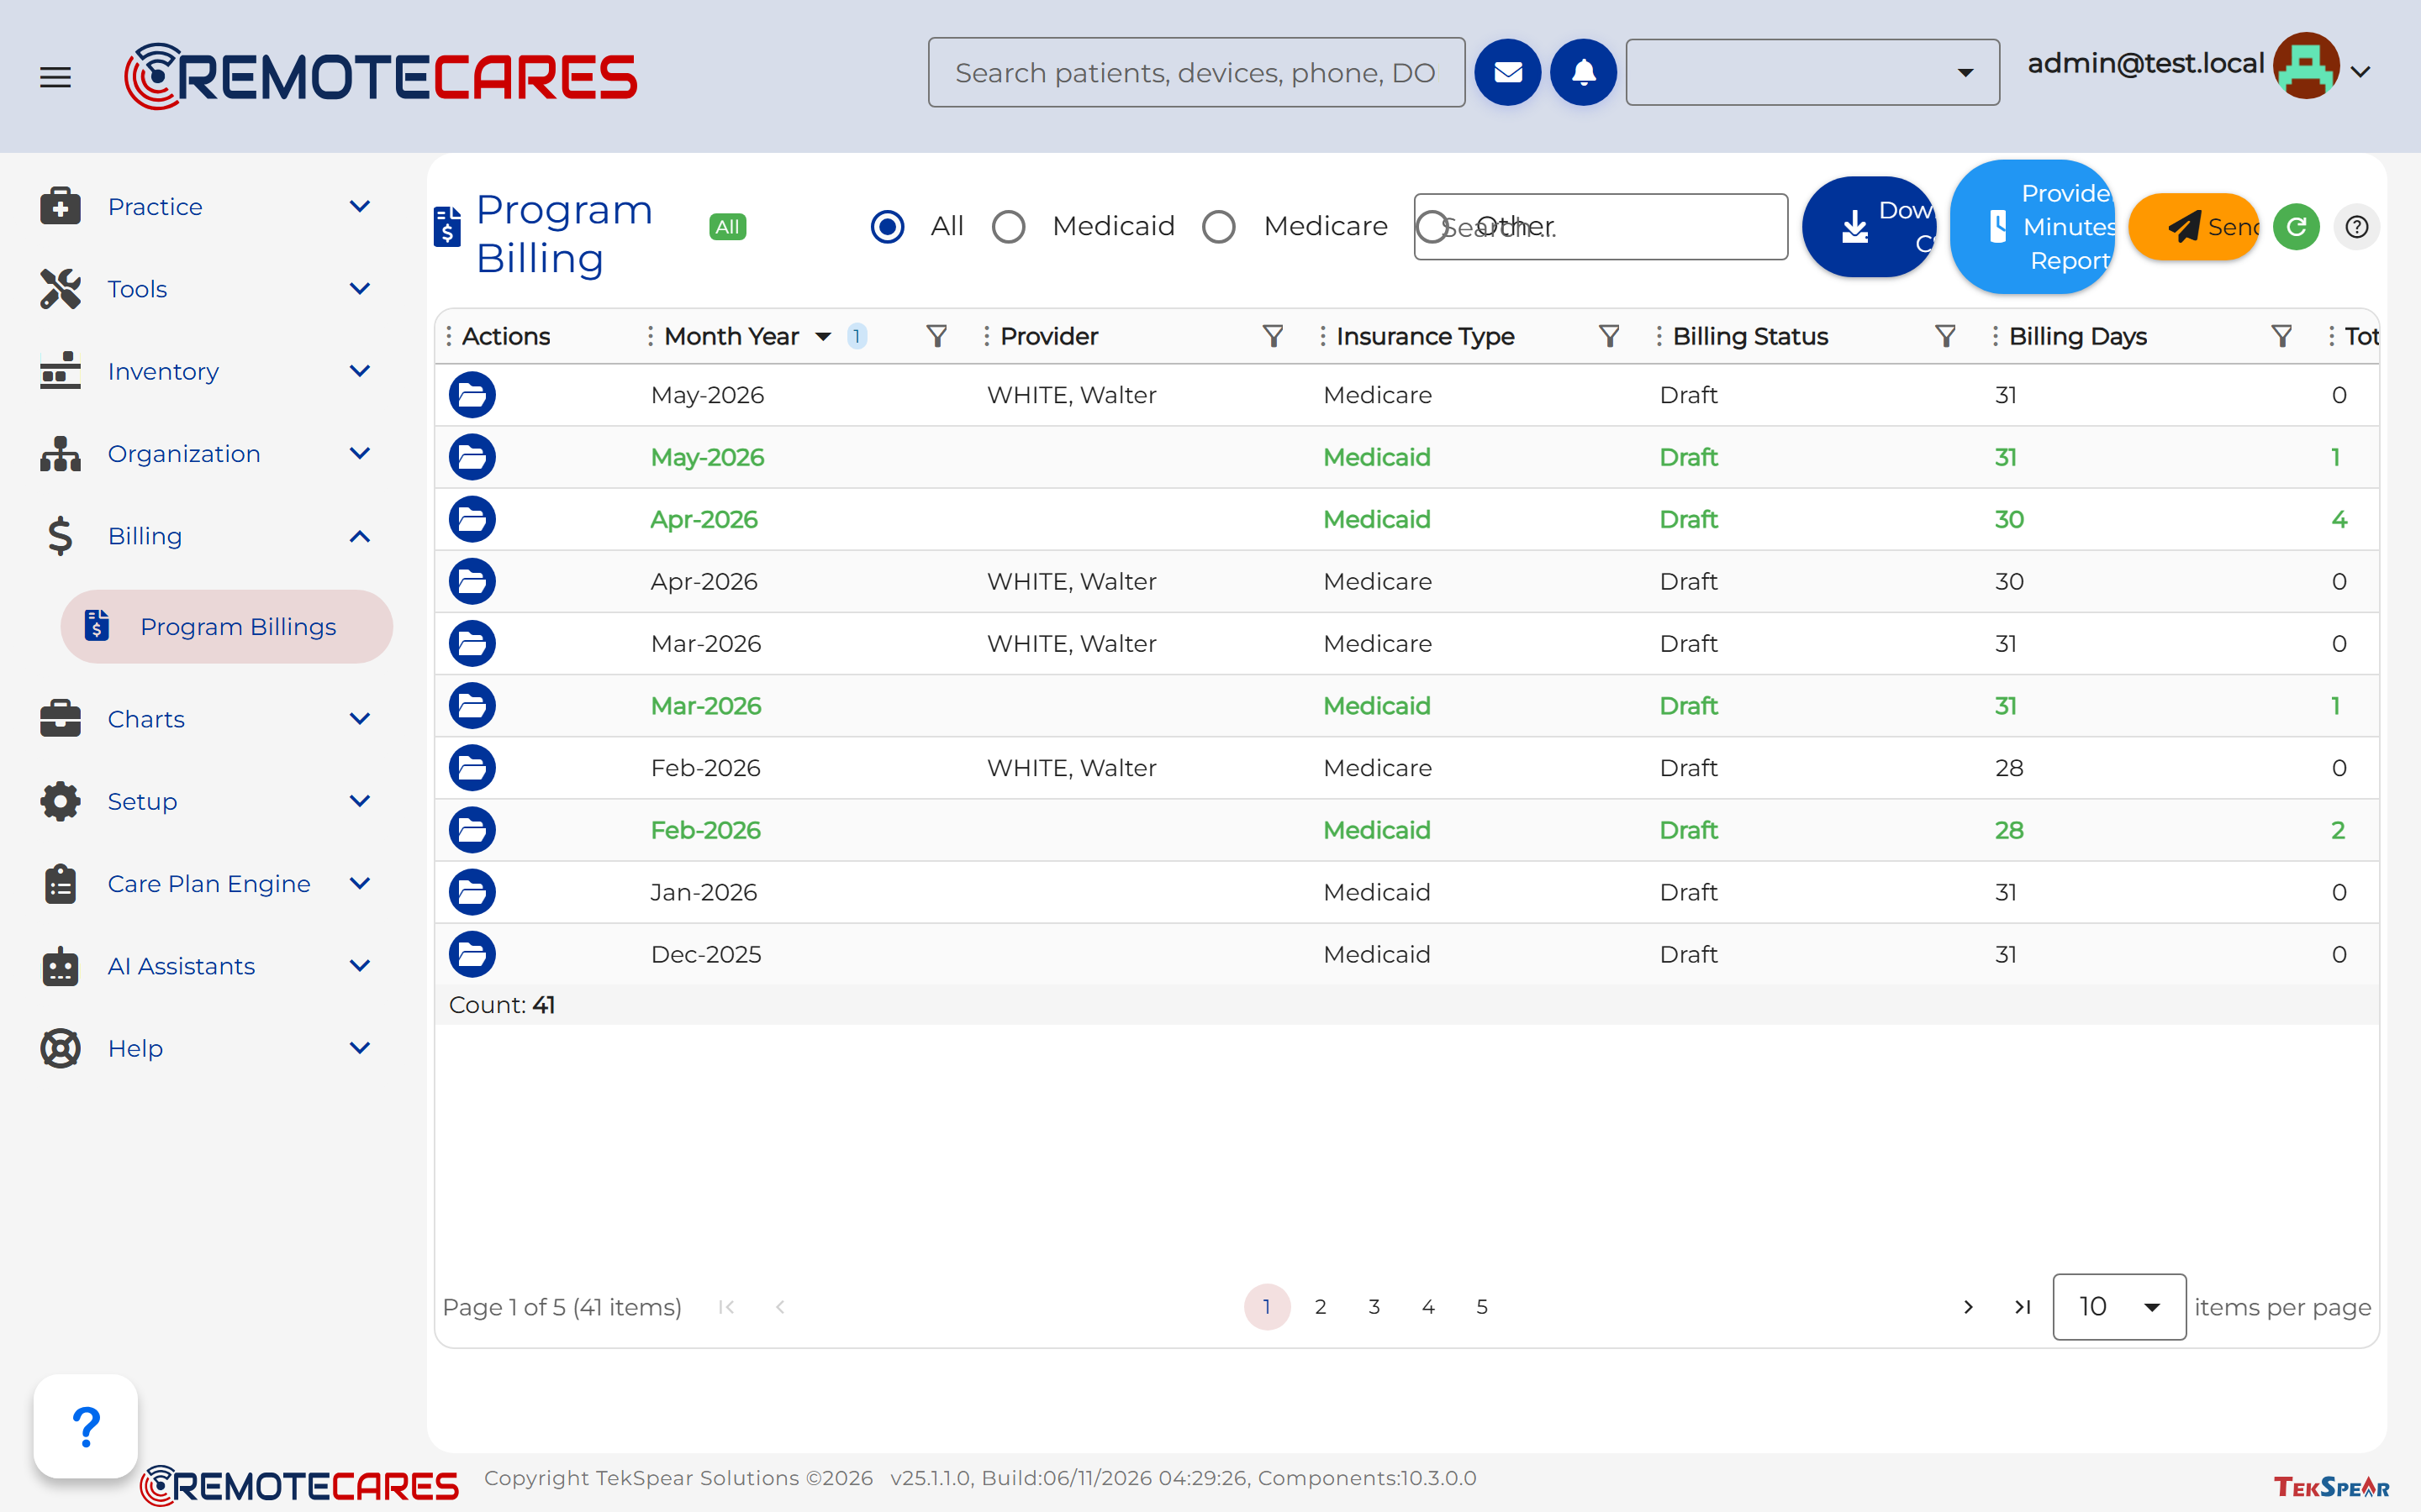Select the All radio button

(888, 227)
